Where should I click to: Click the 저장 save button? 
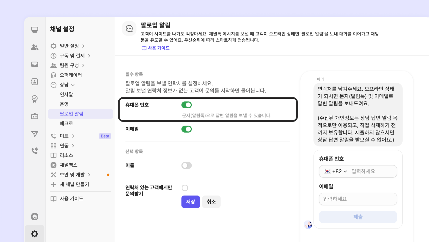tap(191, 202)
